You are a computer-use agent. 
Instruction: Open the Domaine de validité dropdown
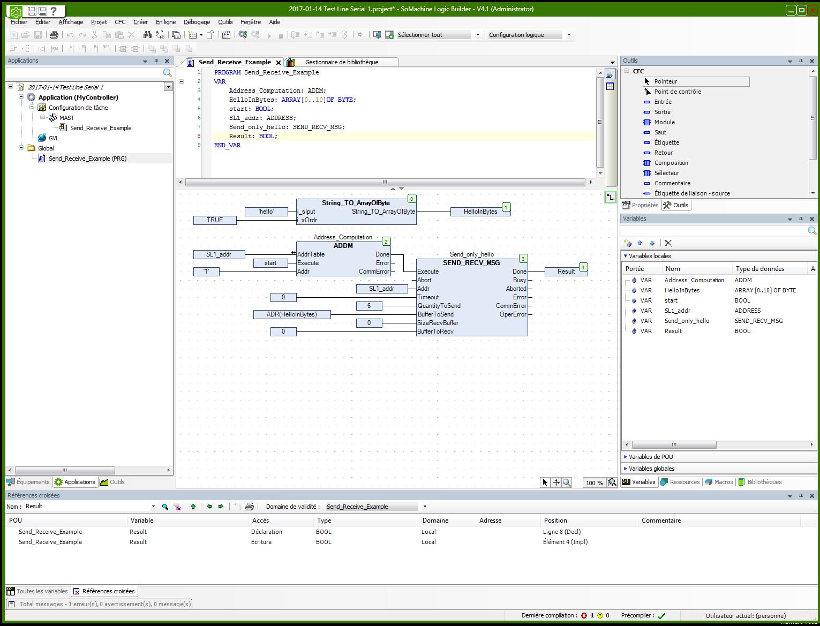(x=425, y=507)
